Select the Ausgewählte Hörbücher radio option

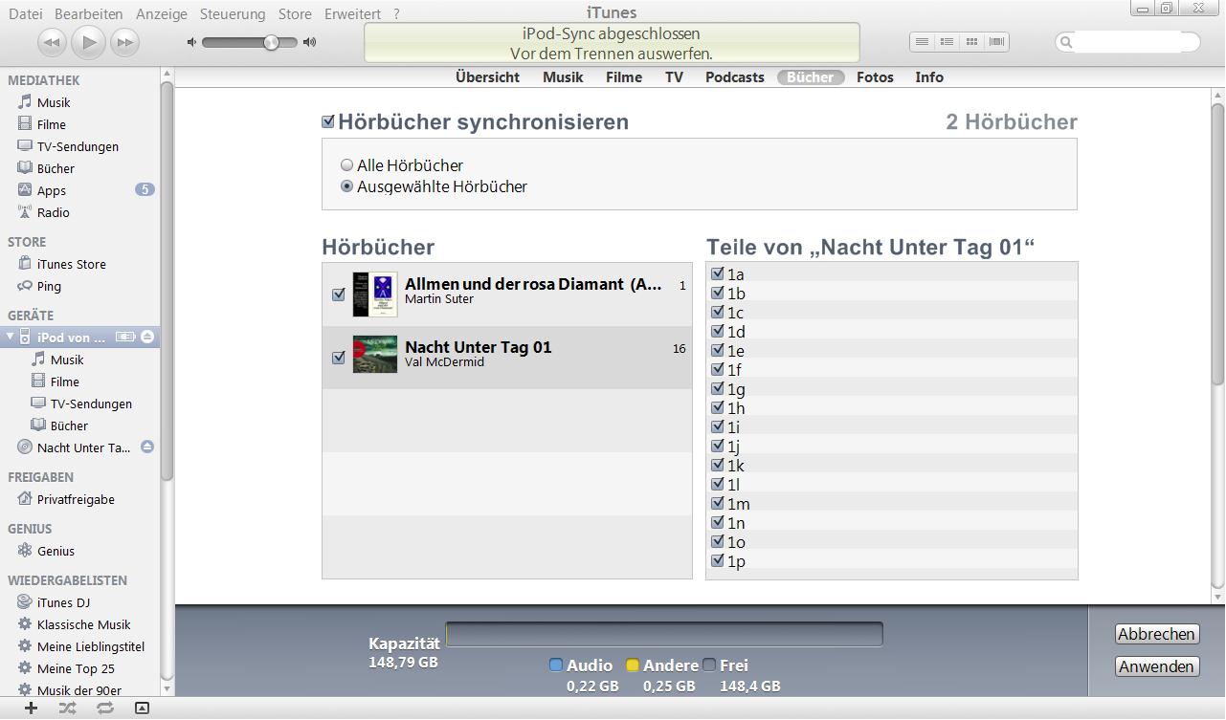(347, 186)
